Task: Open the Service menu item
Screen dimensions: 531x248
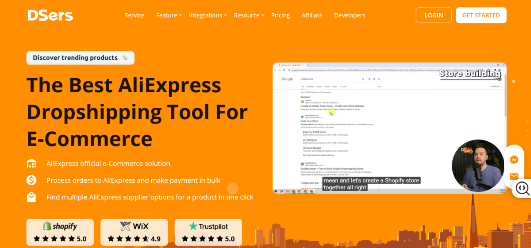Action: pos(135,15)
